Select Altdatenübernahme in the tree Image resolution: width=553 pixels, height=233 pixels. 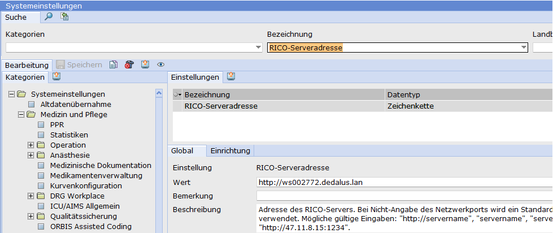(x=76, y=105)
